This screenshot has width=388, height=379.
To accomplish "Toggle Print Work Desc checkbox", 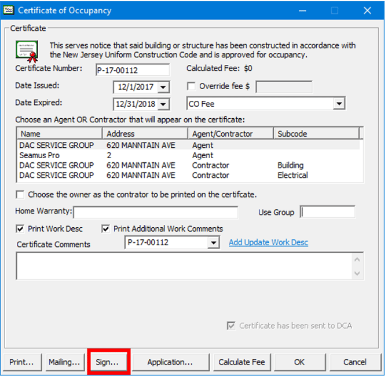I will tap(20, 229).
